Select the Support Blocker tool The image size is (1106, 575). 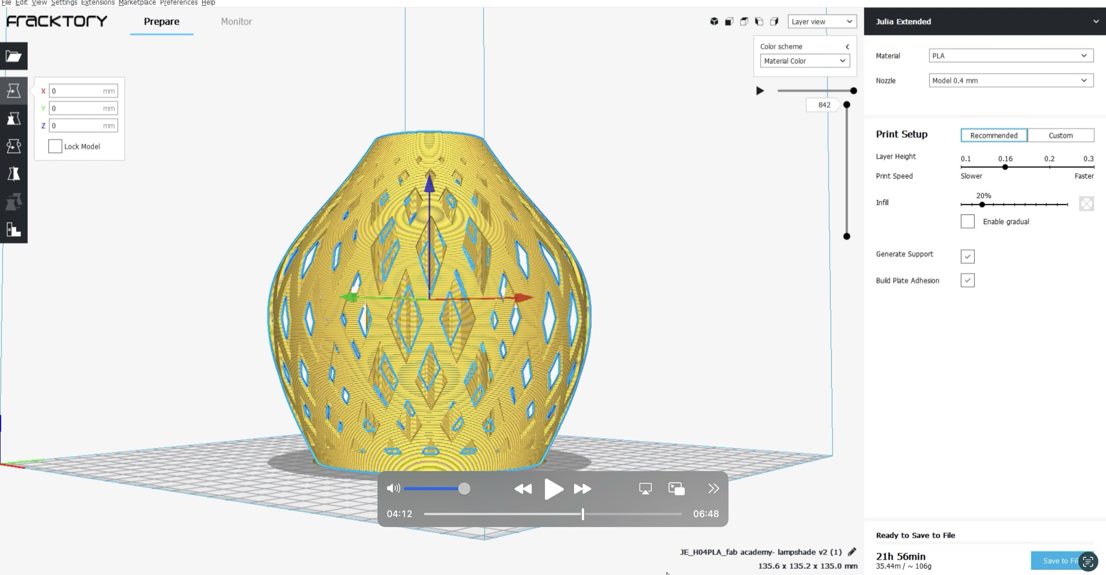[14, 229]
